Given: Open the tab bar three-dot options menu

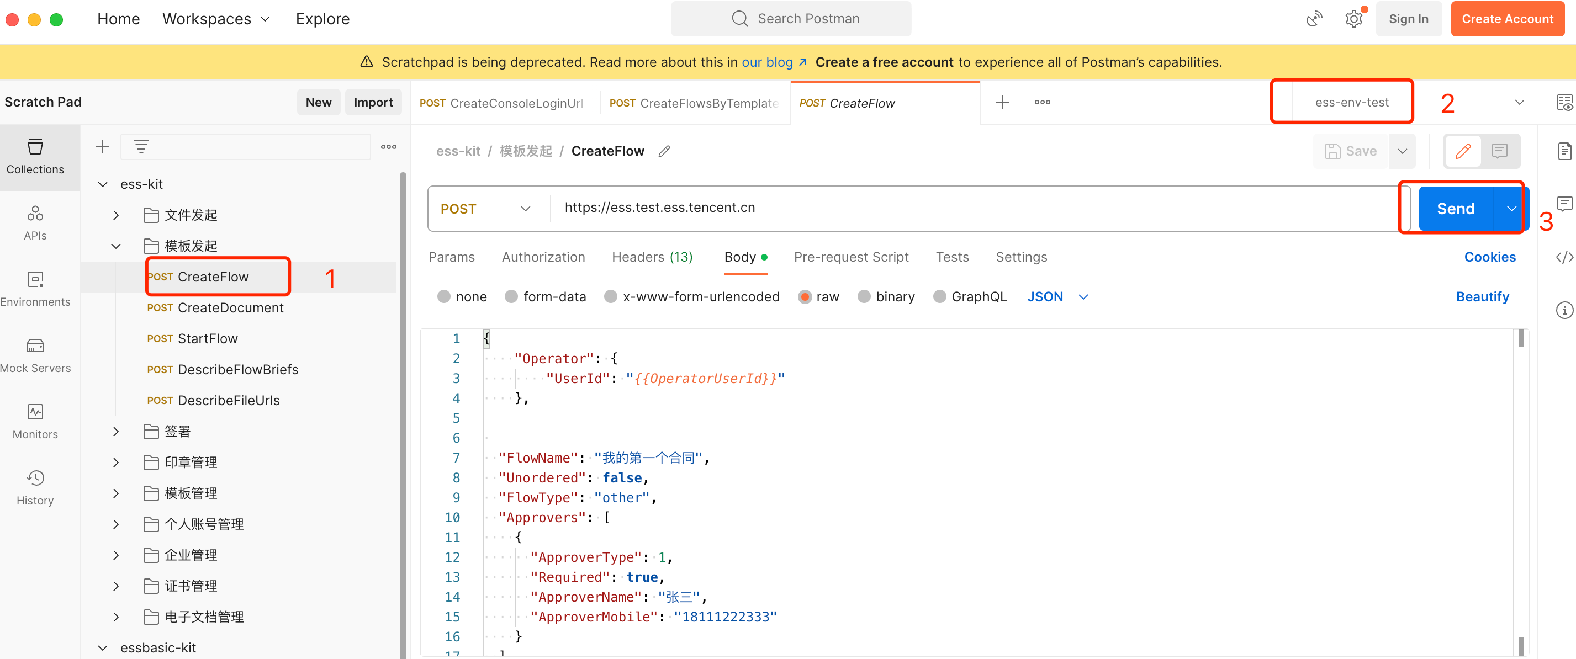Looking at the screenshot, I should pos(1043,102).
